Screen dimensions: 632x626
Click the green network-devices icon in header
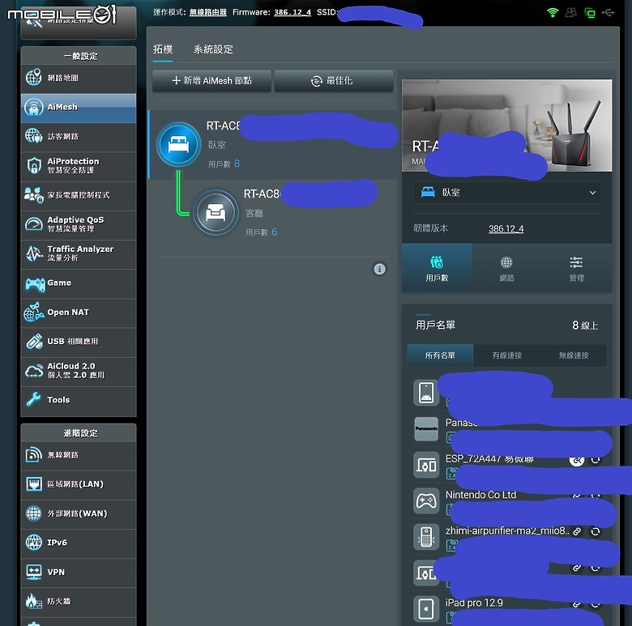click(x=589, y=13)
